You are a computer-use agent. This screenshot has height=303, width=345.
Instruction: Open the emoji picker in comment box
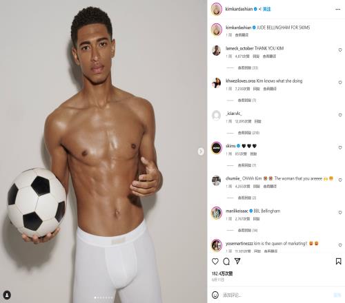pyautogui.click(x=215, y=295)
